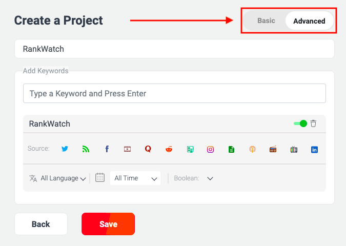Screen dimensions: 346x246
Task: Expand the Boolean options chevron
Action: pyautogui.click(x=210, y=178)
